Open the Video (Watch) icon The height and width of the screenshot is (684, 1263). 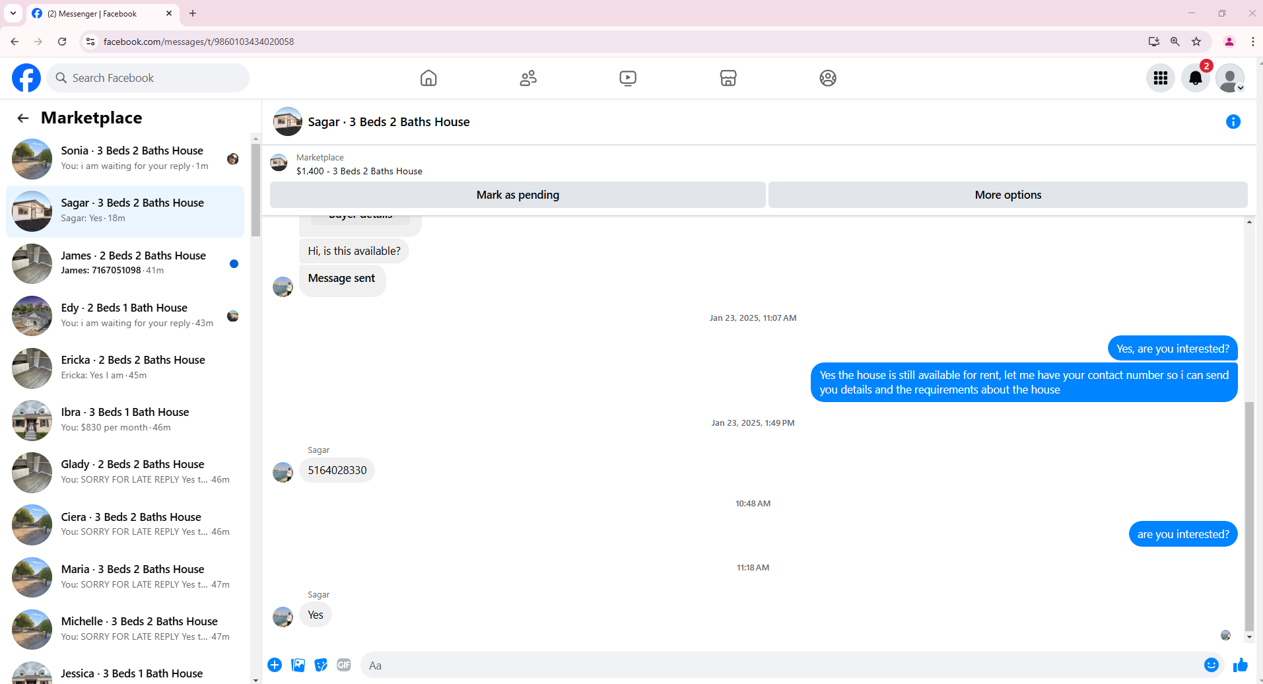628,78
